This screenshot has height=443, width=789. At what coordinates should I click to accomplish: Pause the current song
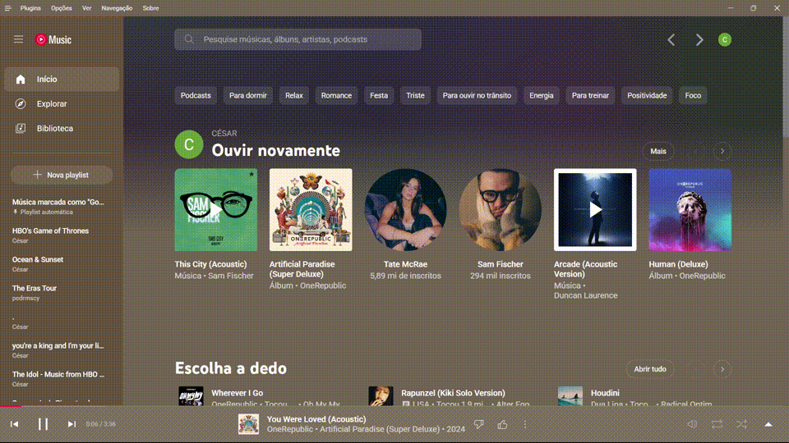click(44, 424)
